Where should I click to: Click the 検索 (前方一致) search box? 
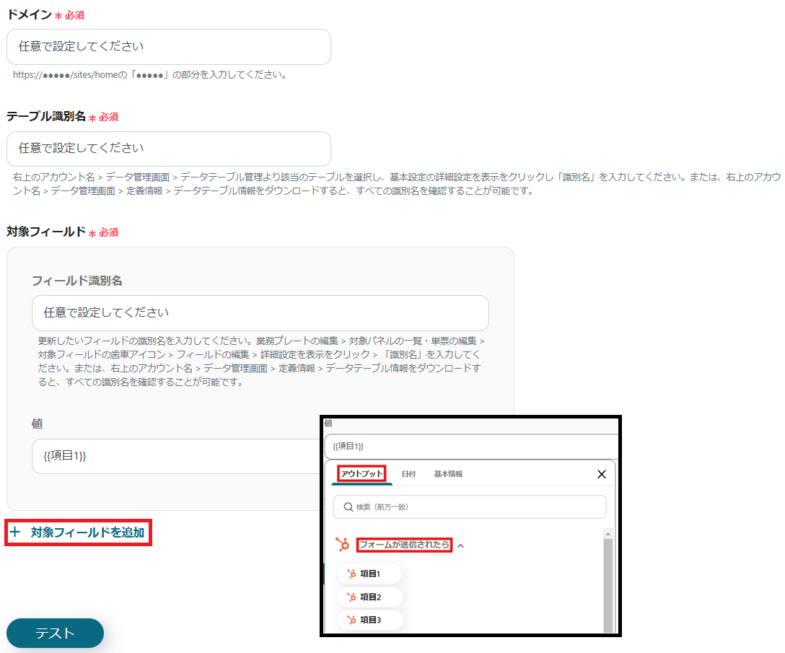[470, 507]
